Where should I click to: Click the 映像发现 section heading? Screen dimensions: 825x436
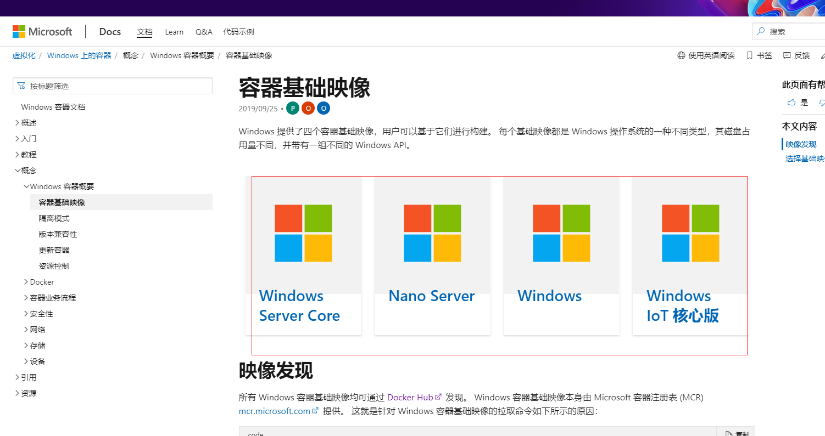tap(276, 371)
